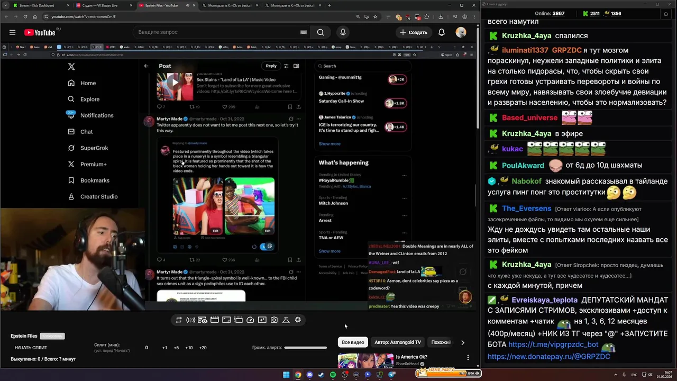Click the Создать button

point(414,32)
